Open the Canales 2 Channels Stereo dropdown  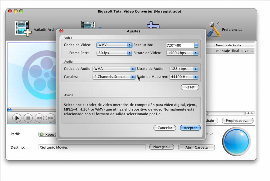114,77
